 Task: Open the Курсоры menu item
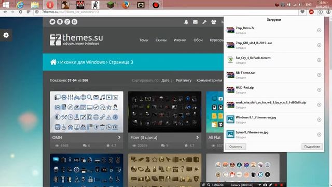[x=217, y=40]
